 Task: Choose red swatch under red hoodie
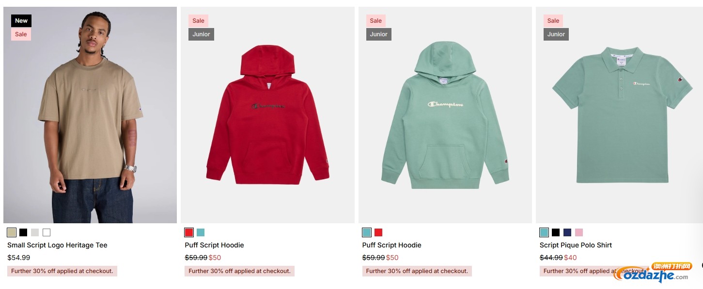(x=189, y=232)
